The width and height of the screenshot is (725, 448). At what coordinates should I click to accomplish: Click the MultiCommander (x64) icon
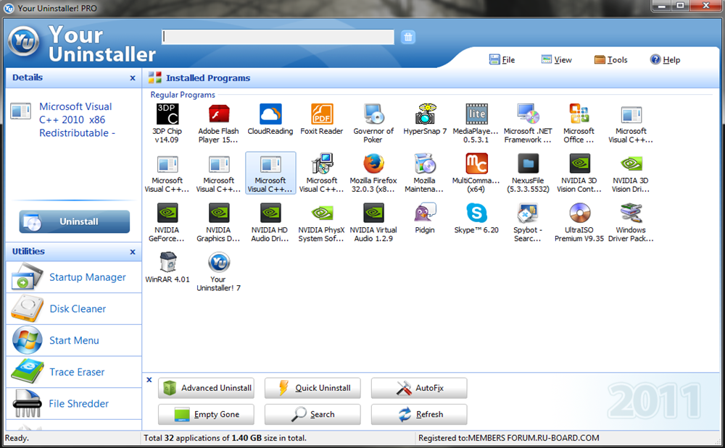[476, 164]
